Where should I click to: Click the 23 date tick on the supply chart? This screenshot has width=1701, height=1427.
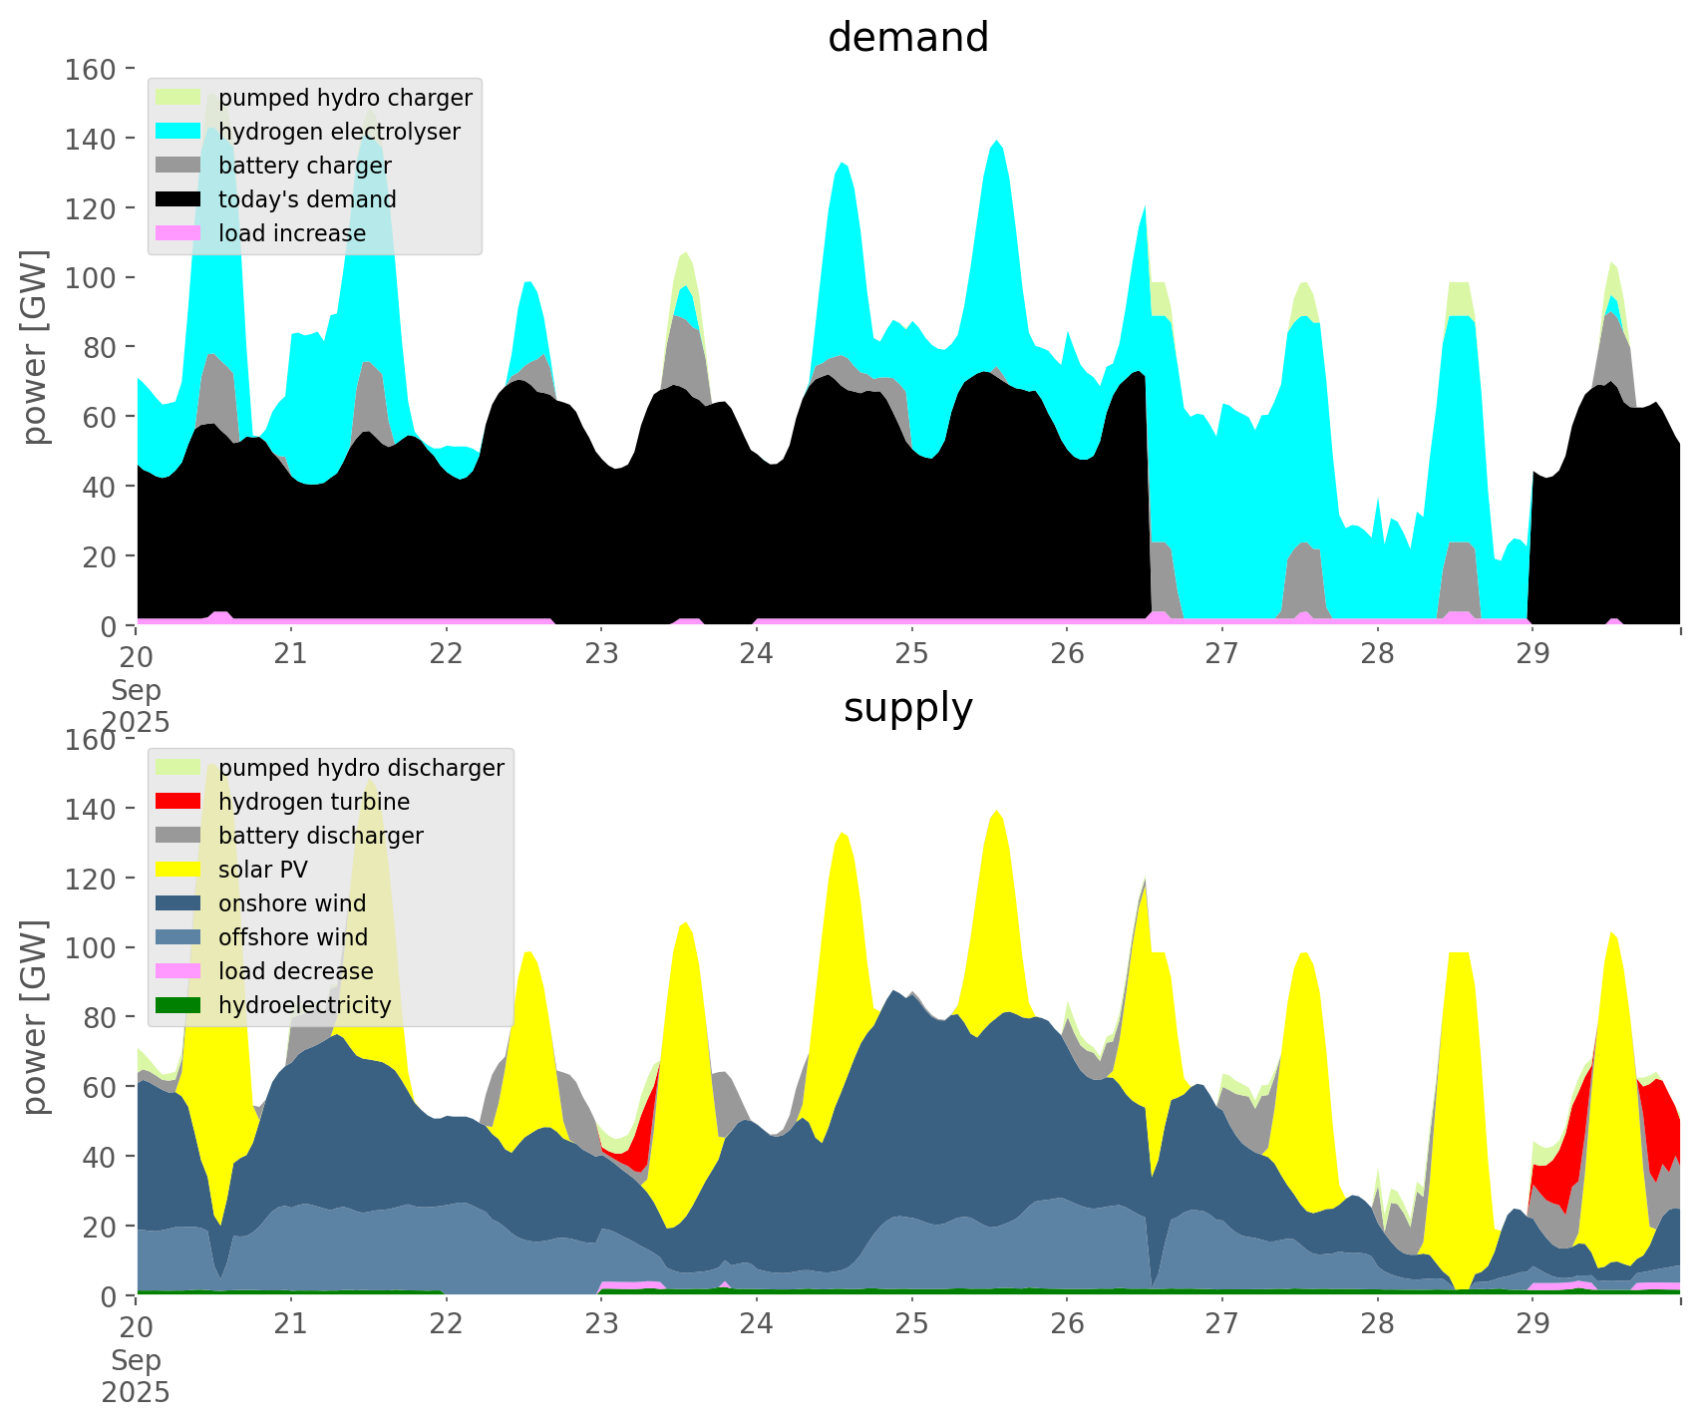(601, 1324)
